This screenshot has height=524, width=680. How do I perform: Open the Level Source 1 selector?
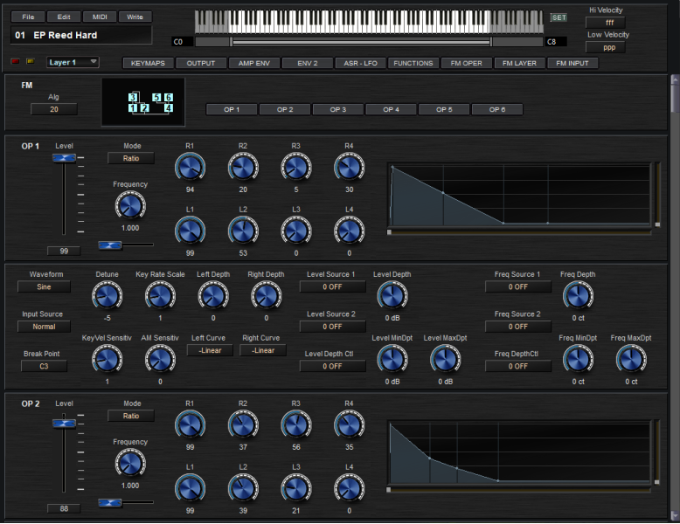point(332,286)
